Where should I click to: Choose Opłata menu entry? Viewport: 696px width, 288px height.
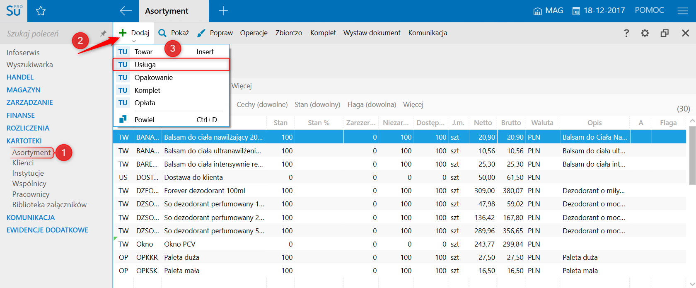click(x=171, y=103)
